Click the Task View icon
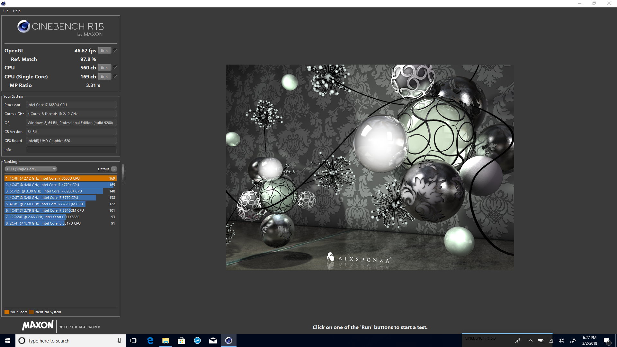617x347 pixels. (134, 341)
